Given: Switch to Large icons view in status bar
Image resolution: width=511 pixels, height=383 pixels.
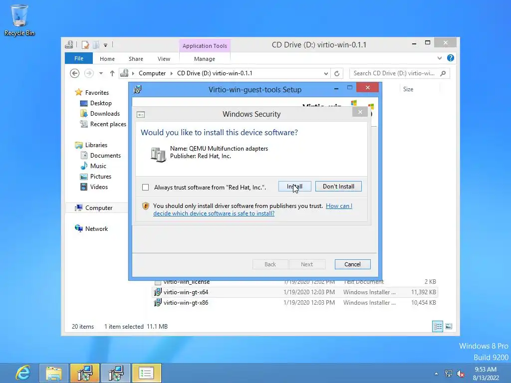Looking at the screenshot, I should click(x=449, y=326).
